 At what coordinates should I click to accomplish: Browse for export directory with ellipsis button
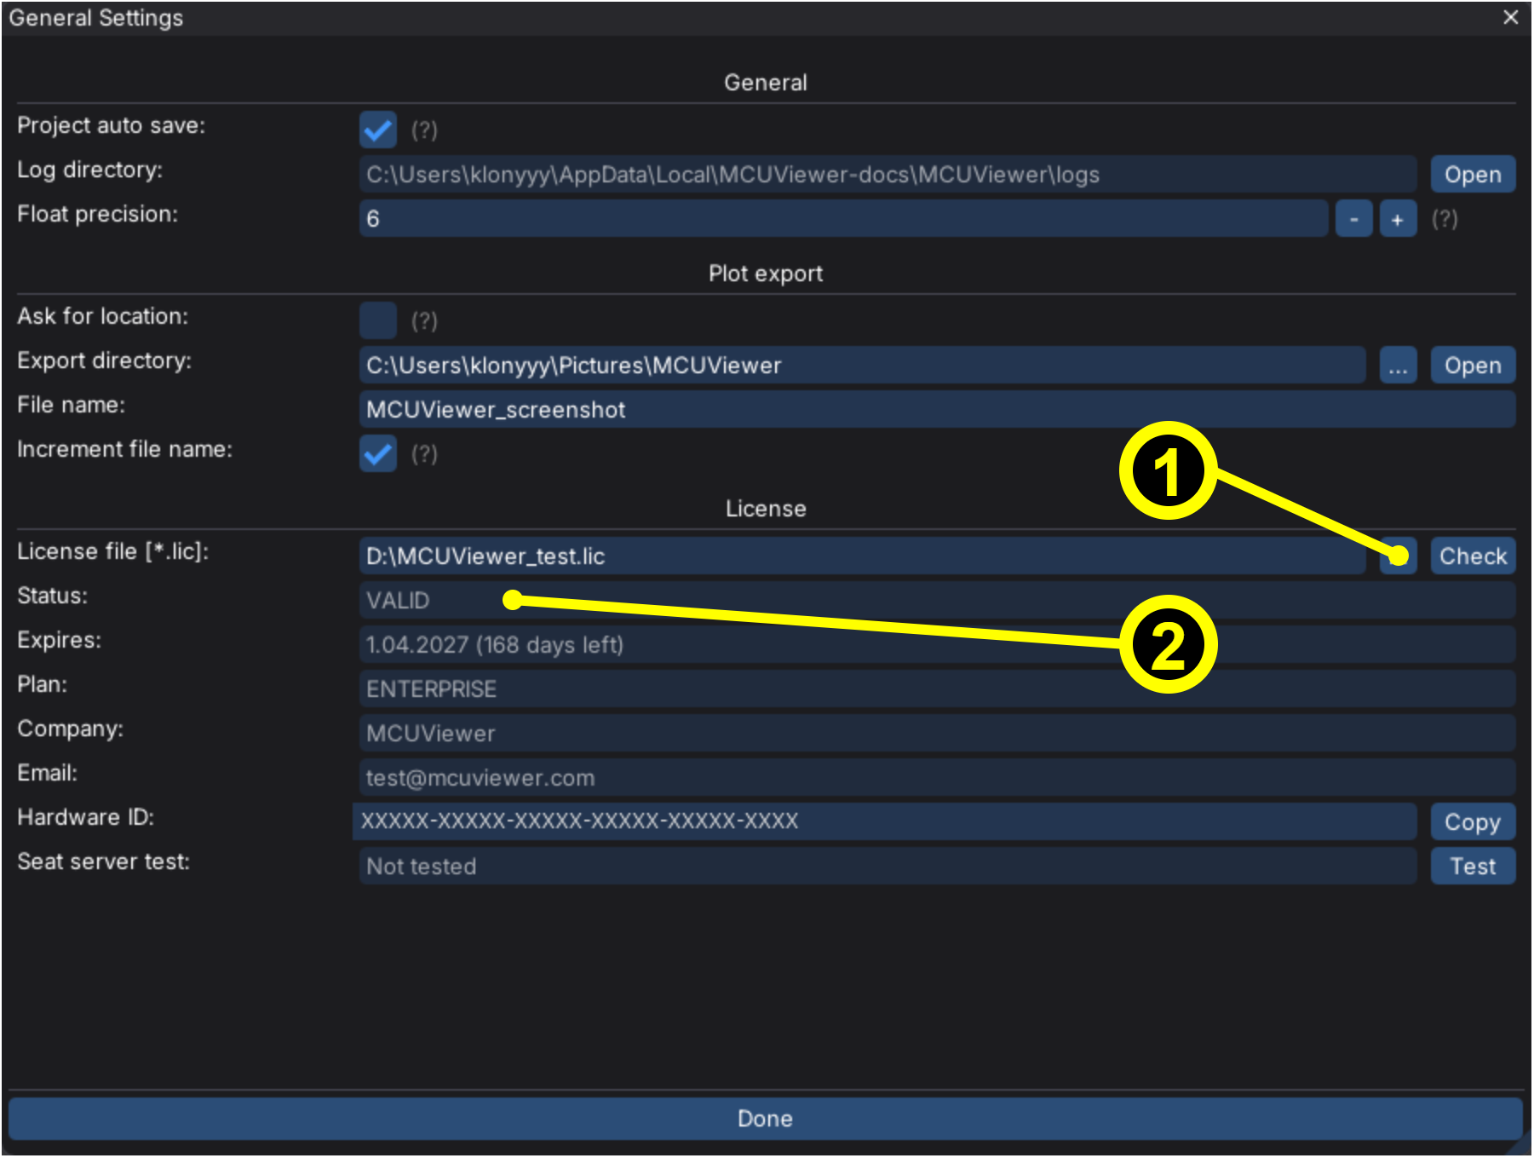1398,366
